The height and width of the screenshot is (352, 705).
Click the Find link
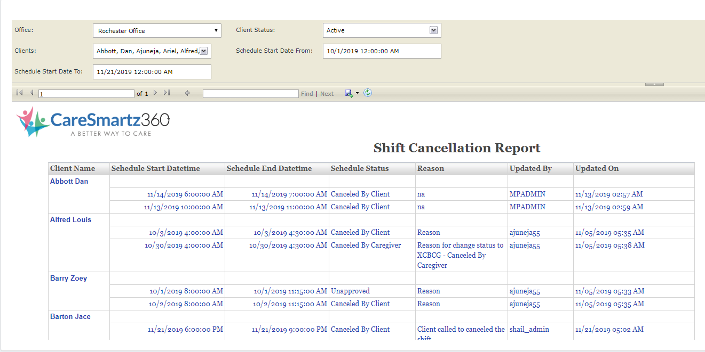coord(306,93)
